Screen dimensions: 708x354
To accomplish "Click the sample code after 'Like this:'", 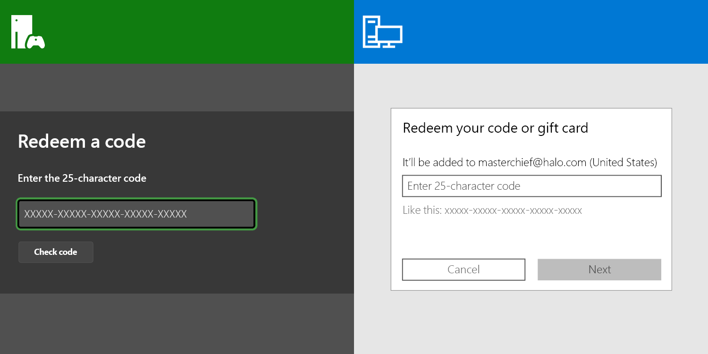I will (x=513, y=211).
